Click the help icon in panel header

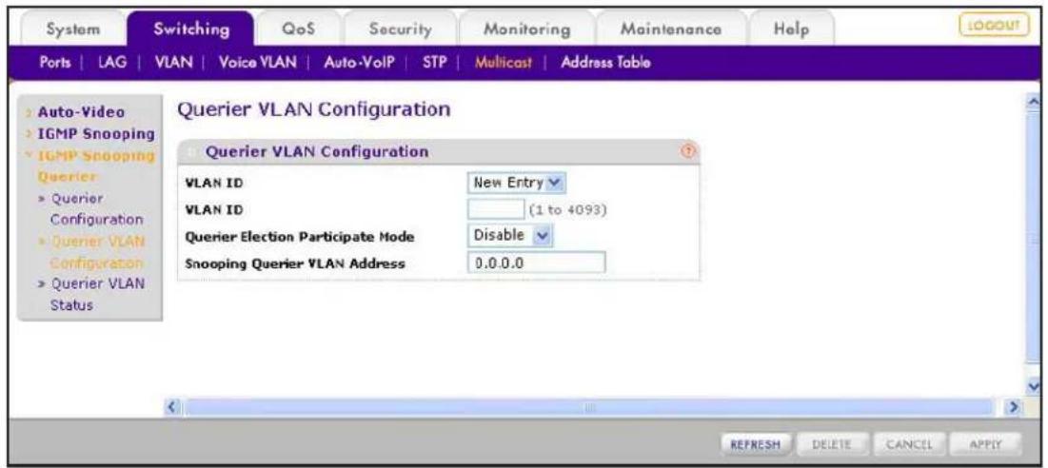coord(688,151)
